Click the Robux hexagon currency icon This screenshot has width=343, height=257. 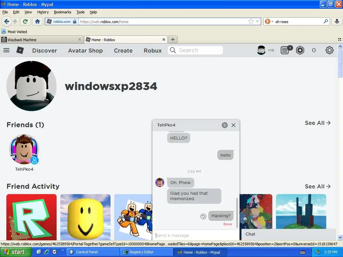click(x=300, y=50)
